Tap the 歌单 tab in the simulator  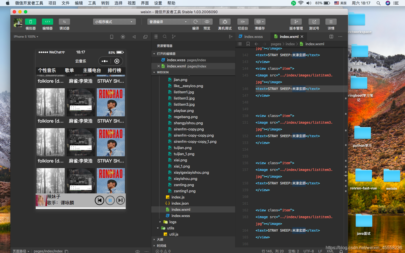point(69,70)
